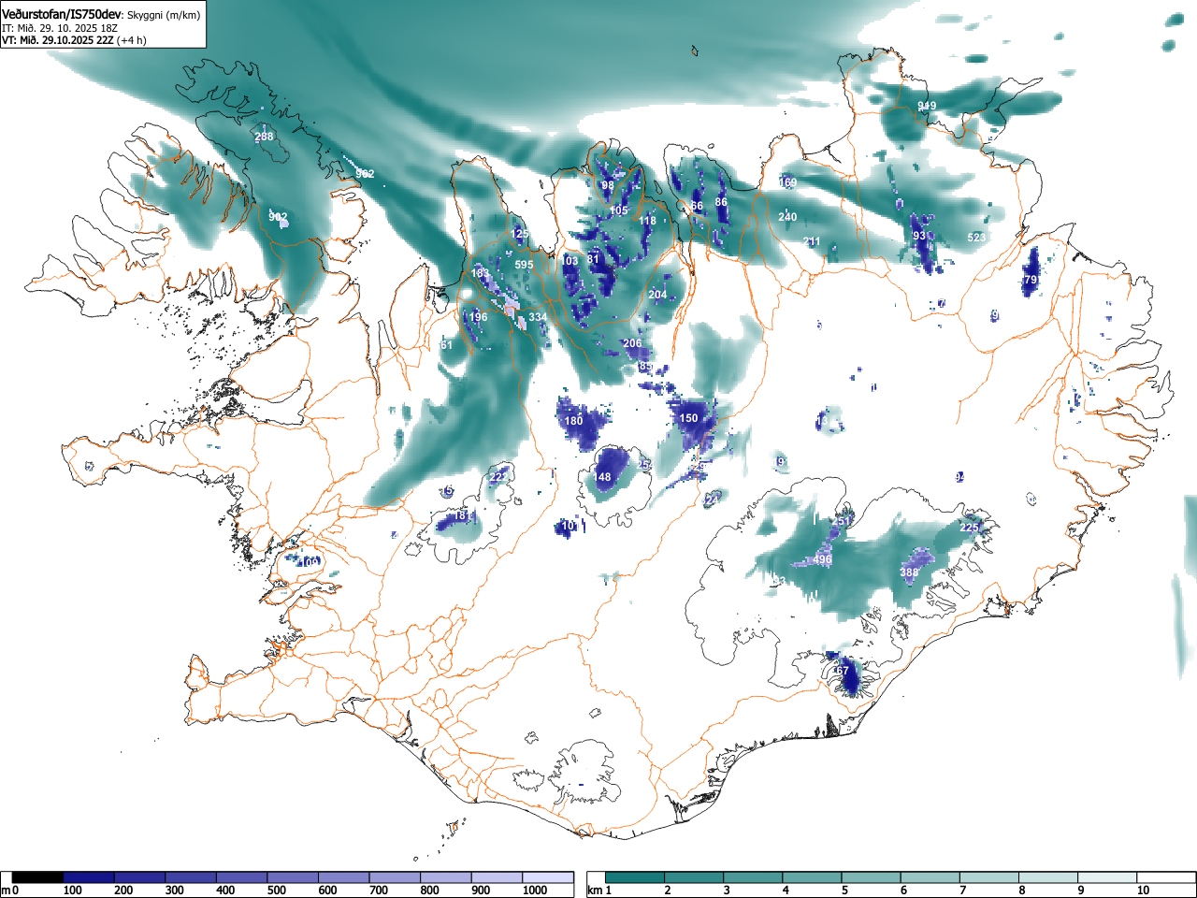This screenshot has height=898, width=1197.
Task: Select the darkest teal 1–2 km legend swatch
Action: pos(636,877)
